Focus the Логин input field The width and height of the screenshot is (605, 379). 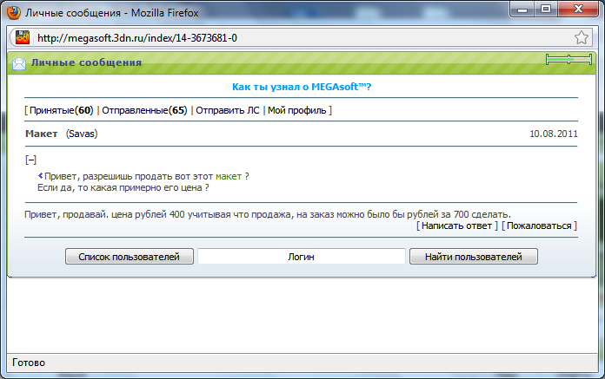pyautogui.click(x=302, y=256)
